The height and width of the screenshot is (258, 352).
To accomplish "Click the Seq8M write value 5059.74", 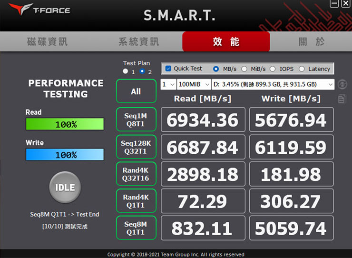I will pos(292,228).
